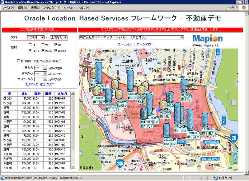The width and height of the screenshot is (249, 181).
Task: Sort the list by the 賃料 column header
Action: tap(25, 94)
